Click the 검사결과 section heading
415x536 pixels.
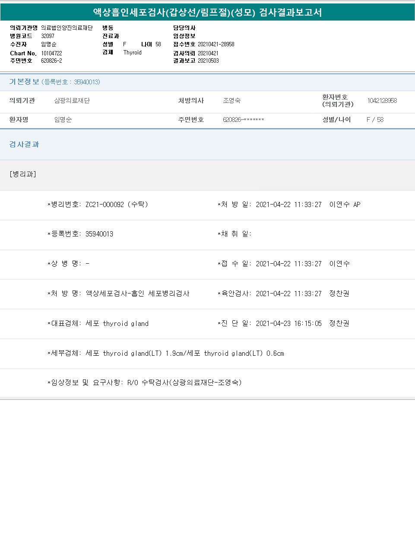pyautogui.click(x=24, y=144)
